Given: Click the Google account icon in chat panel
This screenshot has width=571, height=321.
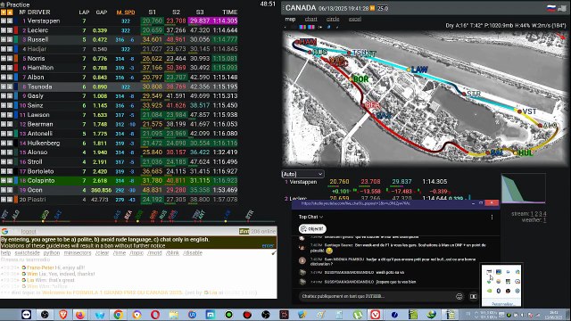Looking at the screenshot, I should [x=4, y=231].
